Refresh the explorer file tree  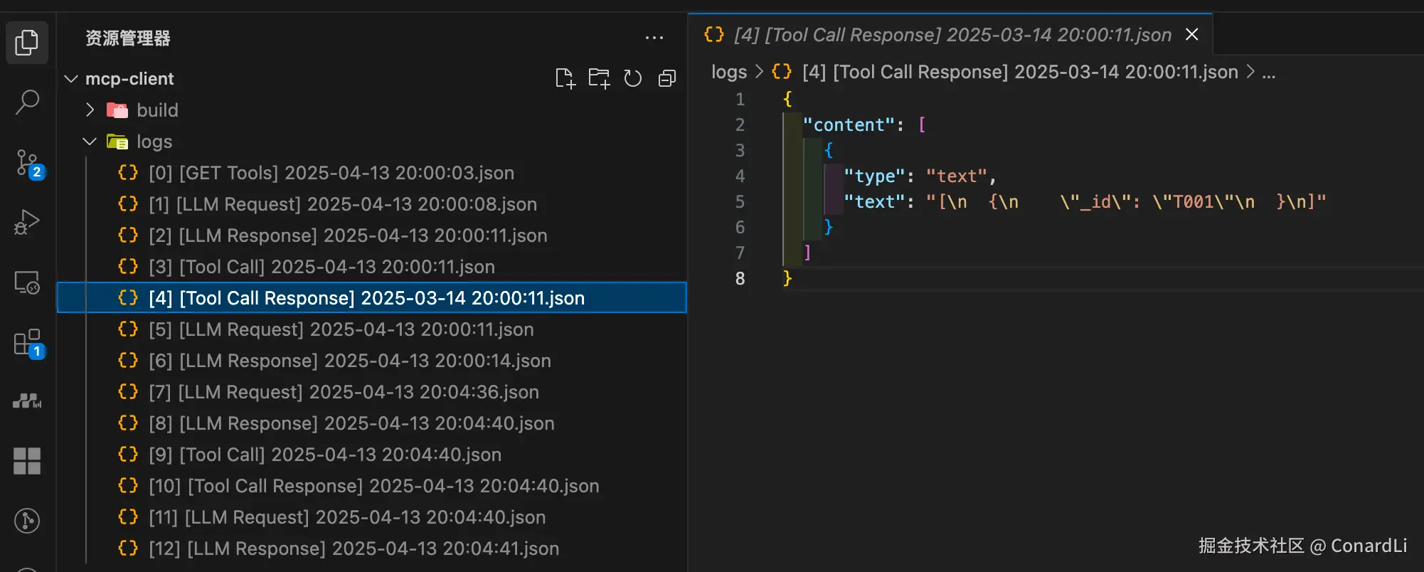[633, 78]
